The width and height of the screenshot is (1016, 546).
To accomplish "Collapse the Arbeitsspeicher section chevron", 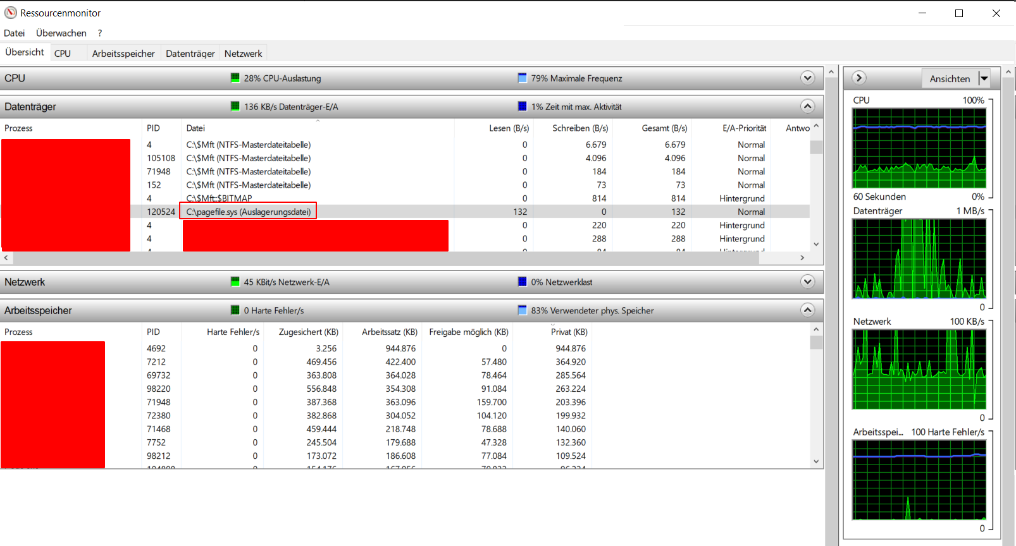I will (x=808, y=310).
